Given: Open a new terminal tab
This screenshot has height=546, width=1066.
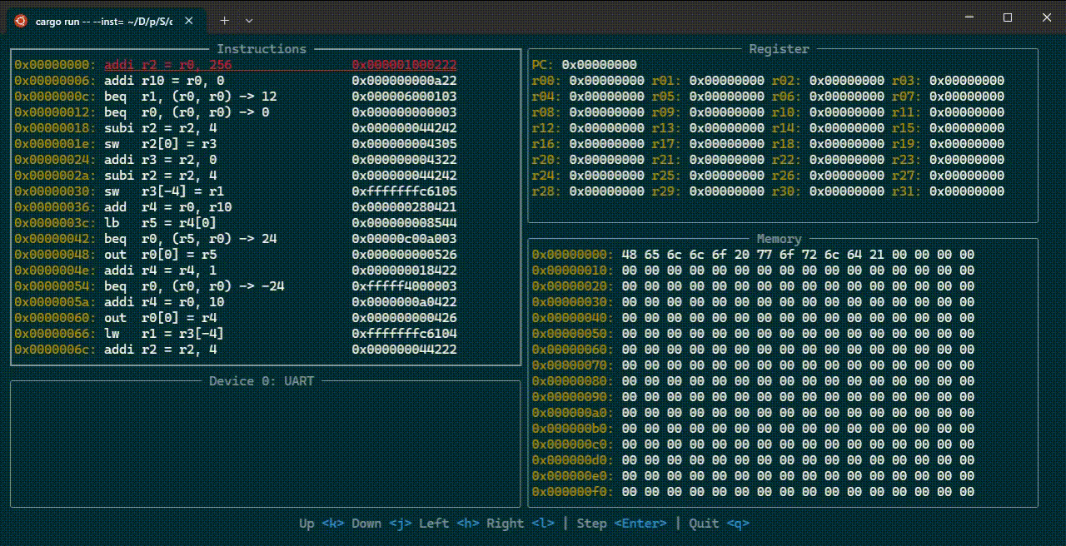Looking at the screenshot, I should coord(225,20).
